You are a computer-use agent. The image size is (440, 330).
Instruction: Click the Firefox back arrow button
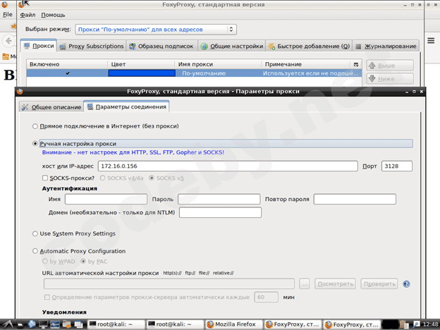click(8, 41)
